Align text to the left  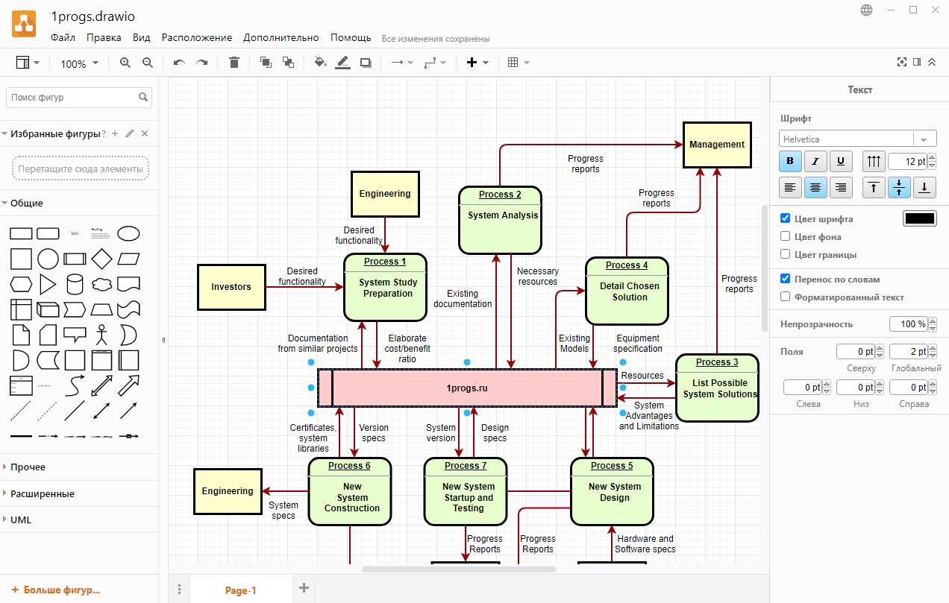click(x=790, y=187)
